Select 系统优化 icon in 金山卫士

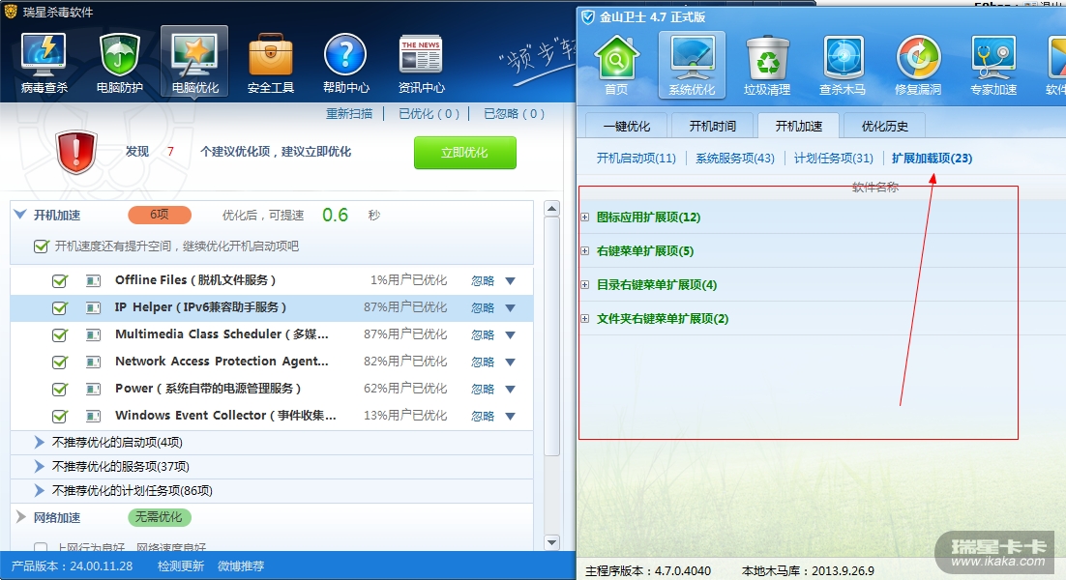pos(692,66)
